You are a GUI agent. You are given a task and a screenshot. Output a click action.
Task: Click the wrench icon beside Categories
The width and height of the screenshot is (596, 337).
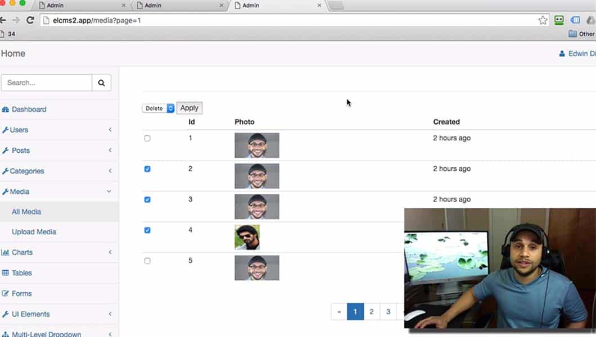5,171
